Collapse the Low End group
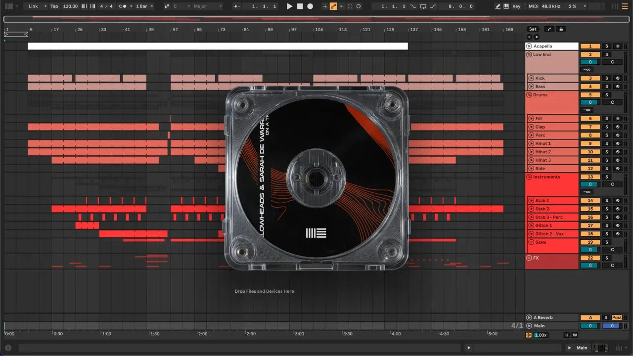 (530, 54)
